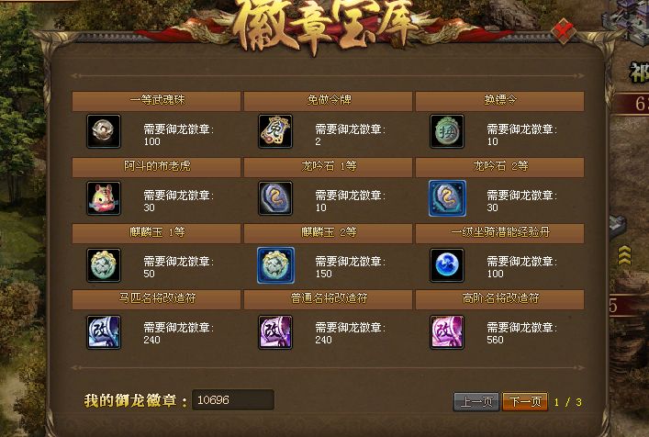Click the 一级坐骑潜能经验丹 blue orb icon

447,265
